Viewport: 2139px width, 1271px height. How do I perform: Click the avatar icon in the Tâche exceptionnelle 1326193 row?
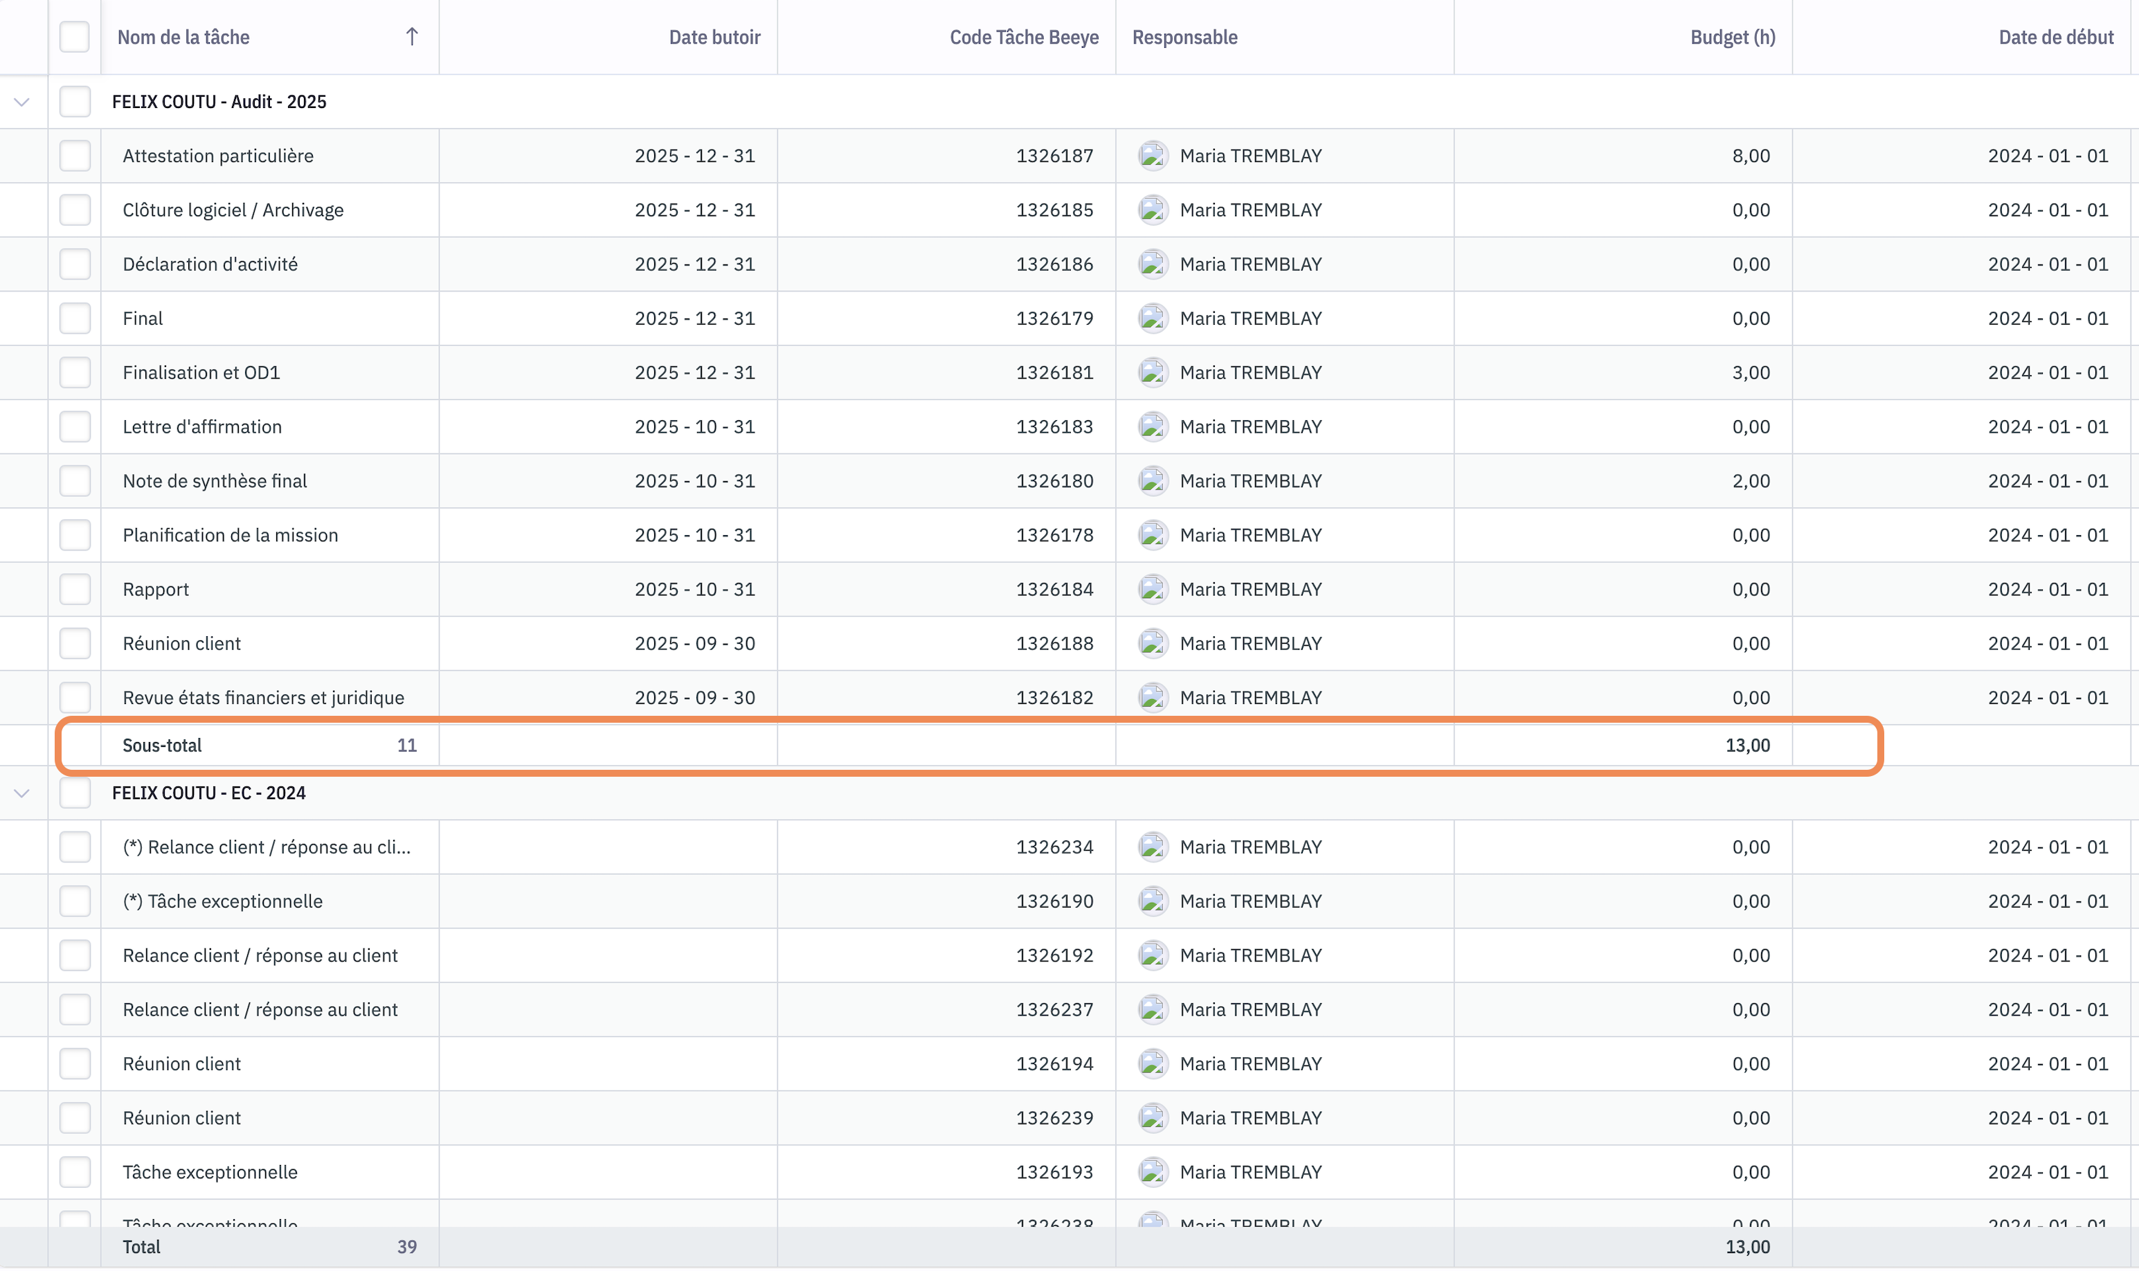click(x=1153, y=1171)
